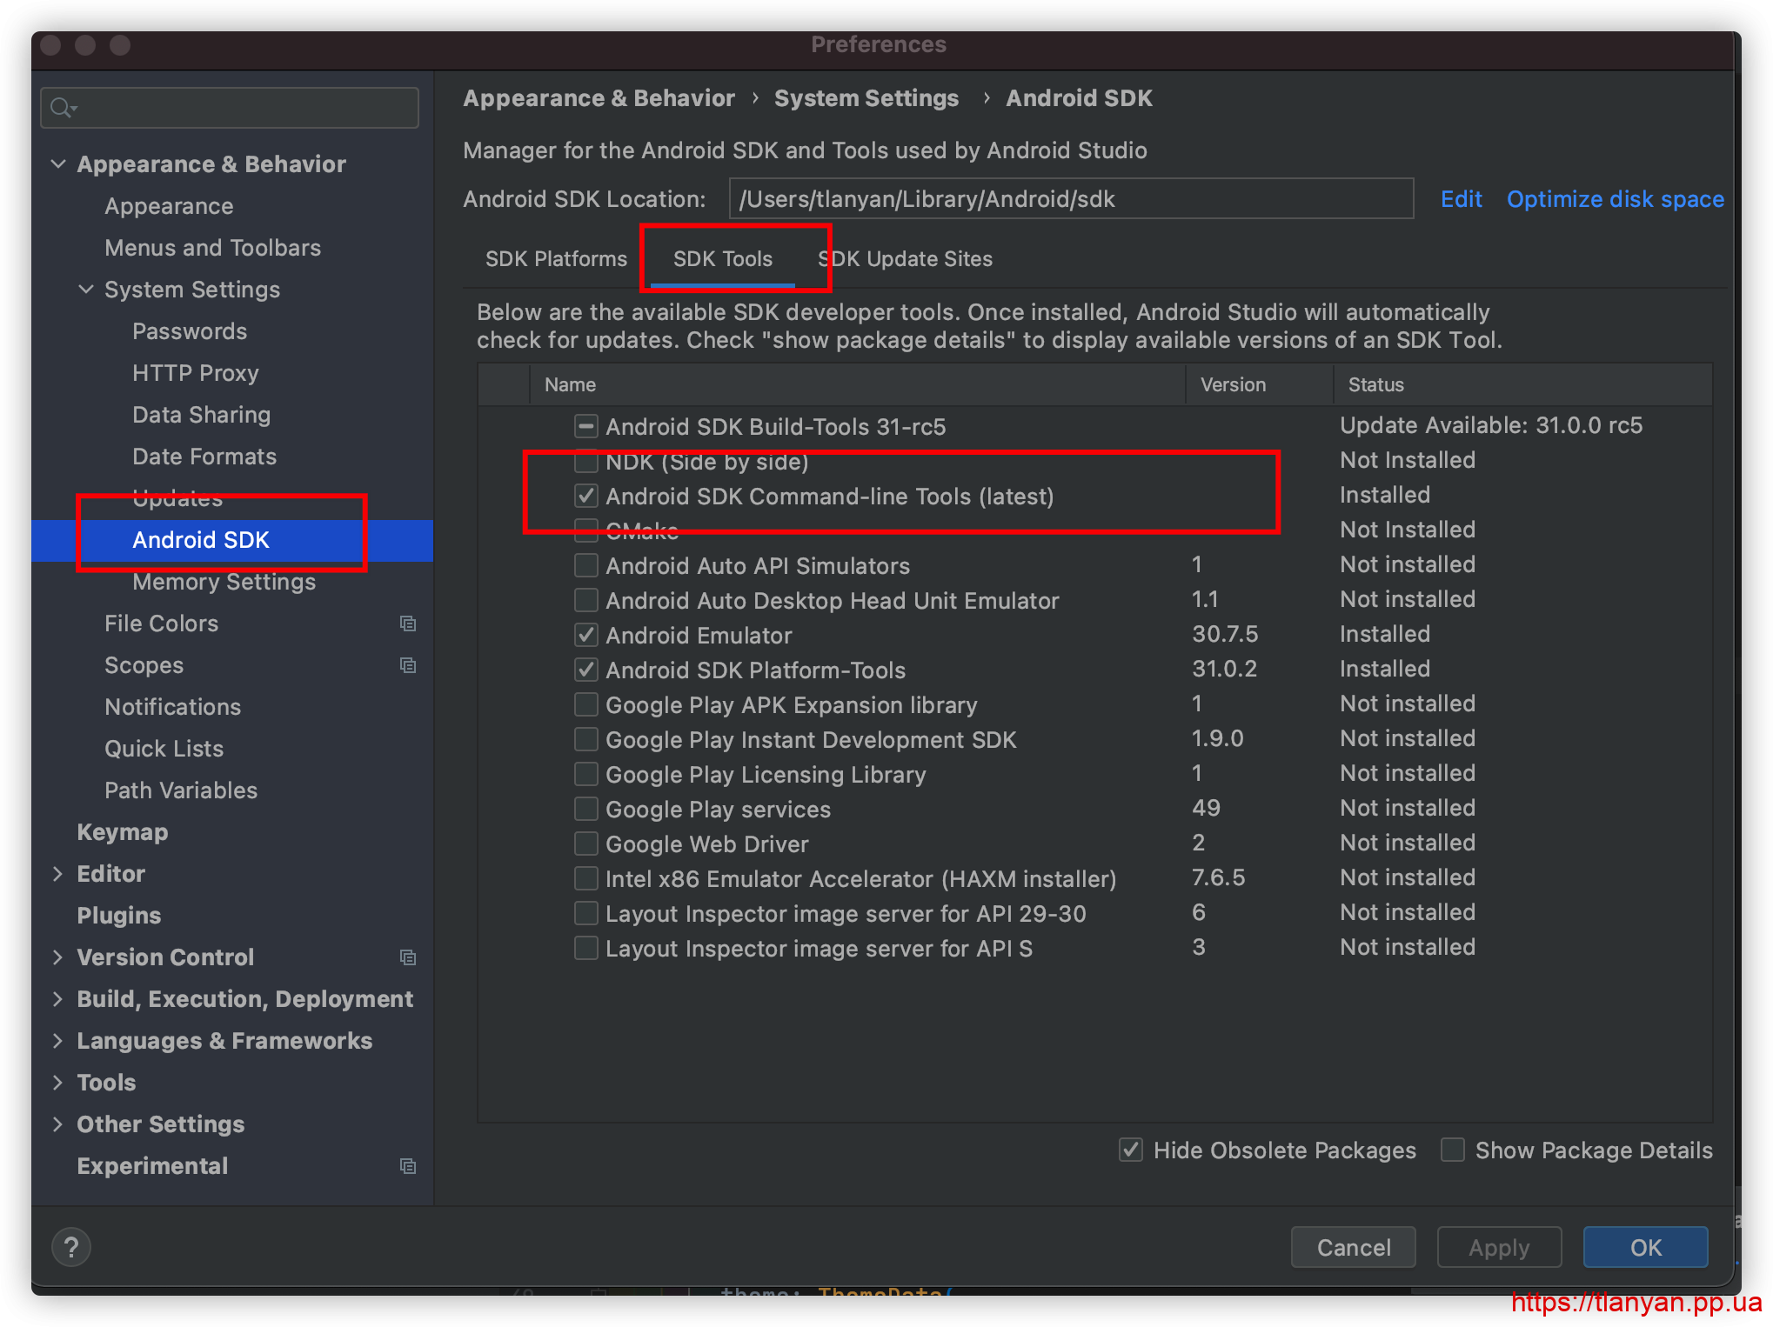Screen dimensions: 1773x1327
Task: Enable Show Package Details checkbox
Action: coord(1452,1150)
